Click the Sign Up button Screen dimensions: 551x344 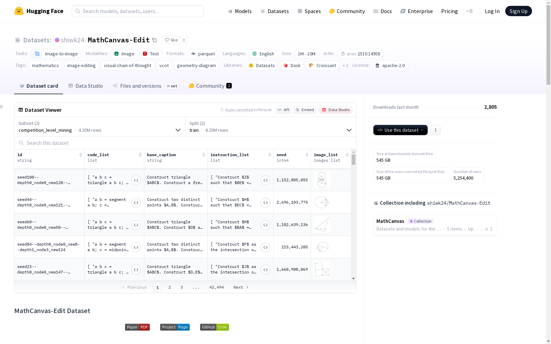(x=518, y=11)
